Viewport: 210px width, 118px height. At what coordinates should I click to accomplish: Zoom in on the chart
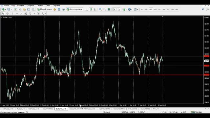click(100, 10)
